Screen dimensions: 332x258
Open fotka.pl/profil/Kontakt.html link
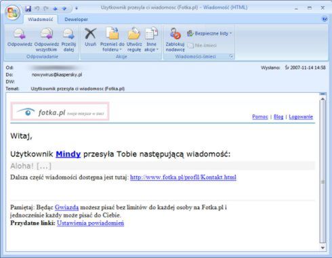click(x=183, y=177)
